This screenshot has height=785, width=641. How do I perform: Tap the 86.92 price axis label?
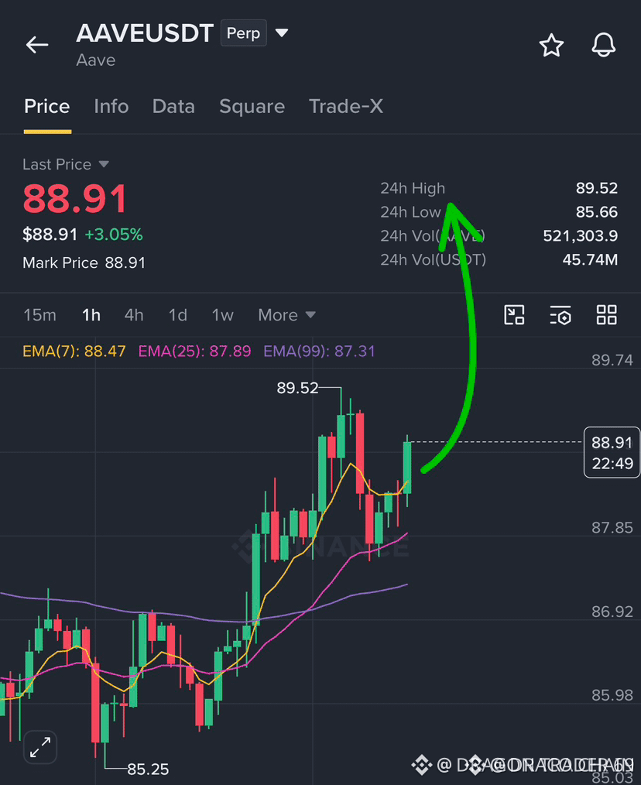click(612, 612)
